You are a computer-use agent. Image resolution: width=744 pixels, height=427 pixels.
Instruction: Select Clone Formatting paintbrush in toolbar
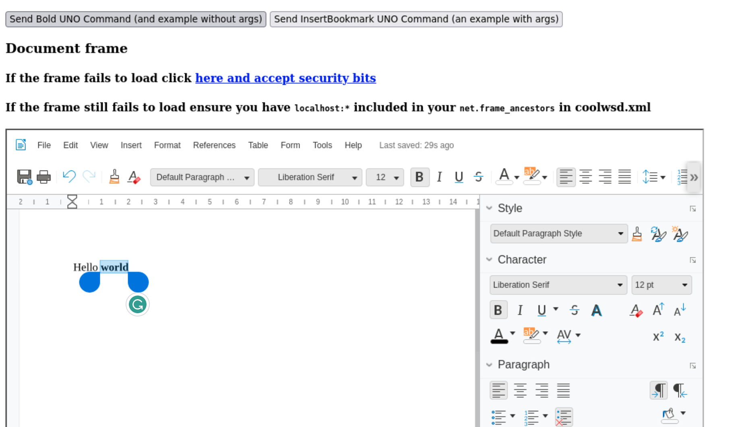tap(114, 177)
